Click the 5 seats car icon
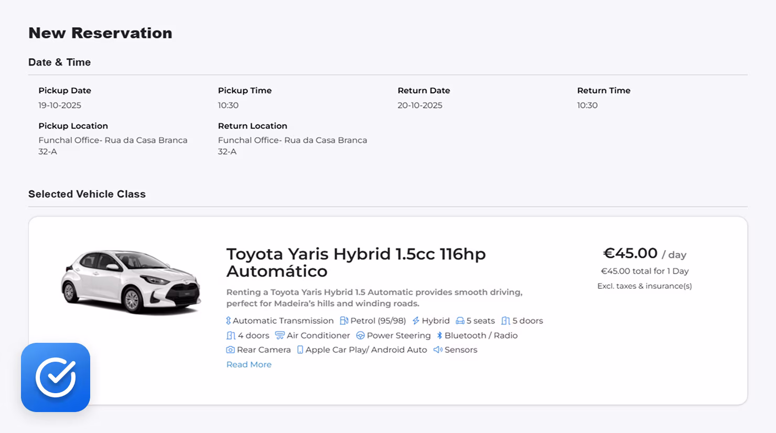 pos(460,321)
